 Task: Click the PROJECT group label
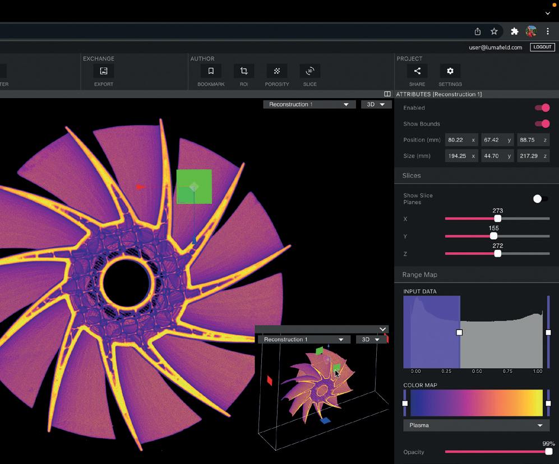(409, 58)
